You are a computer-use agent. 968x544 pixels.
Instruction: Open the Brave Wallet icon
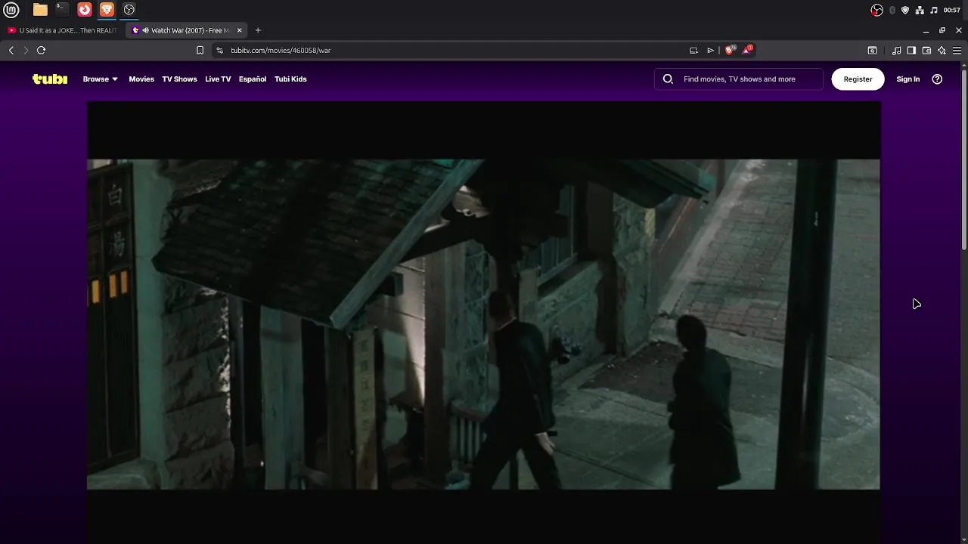pos(926,51)
